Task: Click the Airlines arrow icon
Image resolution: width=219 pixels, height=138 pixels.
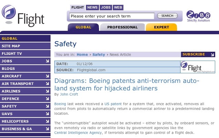Action: 47,91
